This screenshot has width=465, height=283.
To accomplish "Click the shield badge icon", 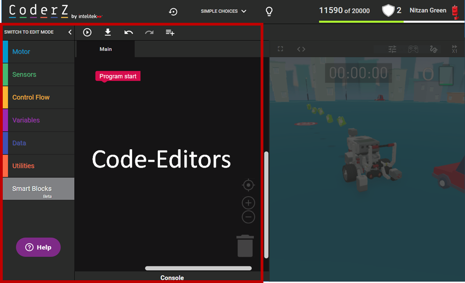I will tap(388, 10).
